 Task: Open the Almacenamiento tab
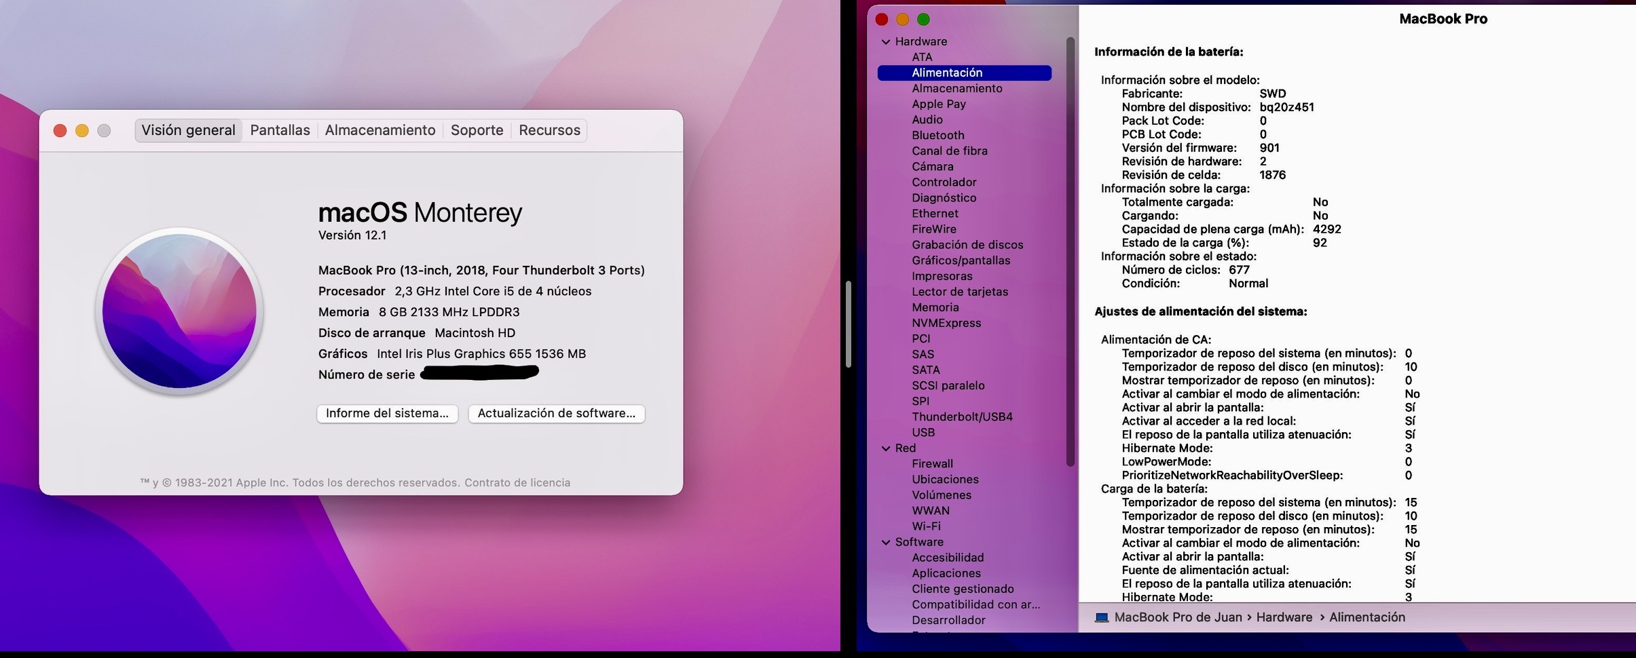tap(380, 130)
